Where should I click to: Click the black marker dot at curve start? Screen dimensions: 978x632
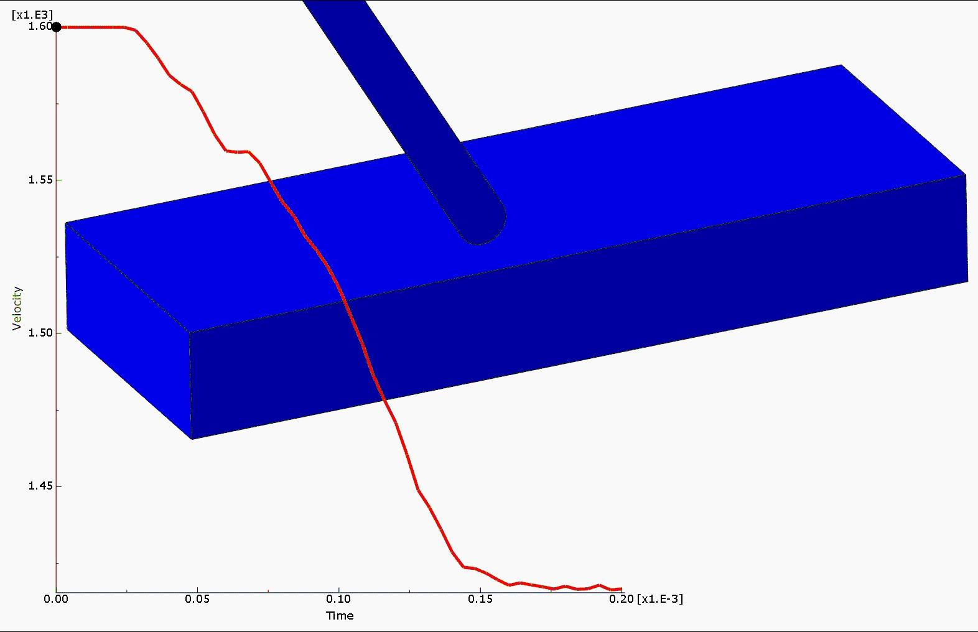coord(57,27)
